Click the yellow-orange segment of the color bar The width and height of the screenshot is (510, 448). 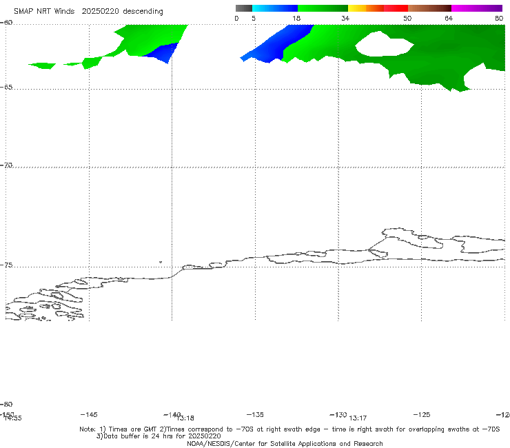coord(366,8)
